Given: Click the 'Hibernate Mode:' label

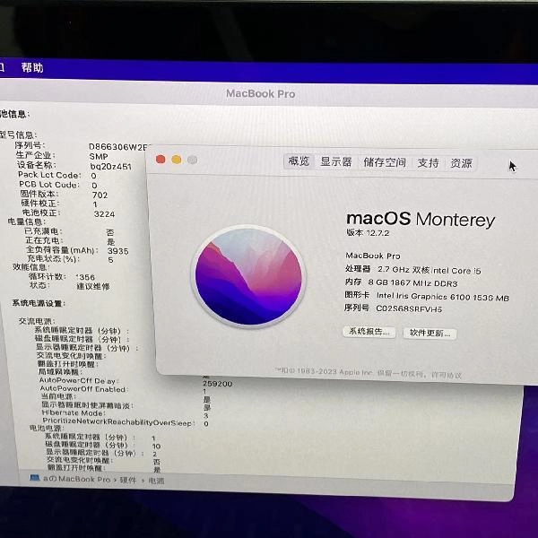Looking at the screenshot, I should point(74,412).
